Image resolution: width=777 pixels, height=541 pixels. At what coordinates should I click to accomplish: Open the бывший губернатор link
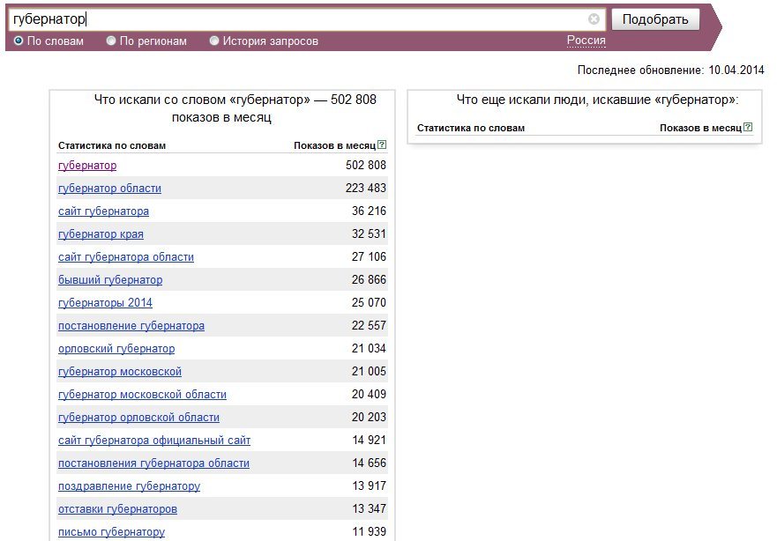point(110,279)
